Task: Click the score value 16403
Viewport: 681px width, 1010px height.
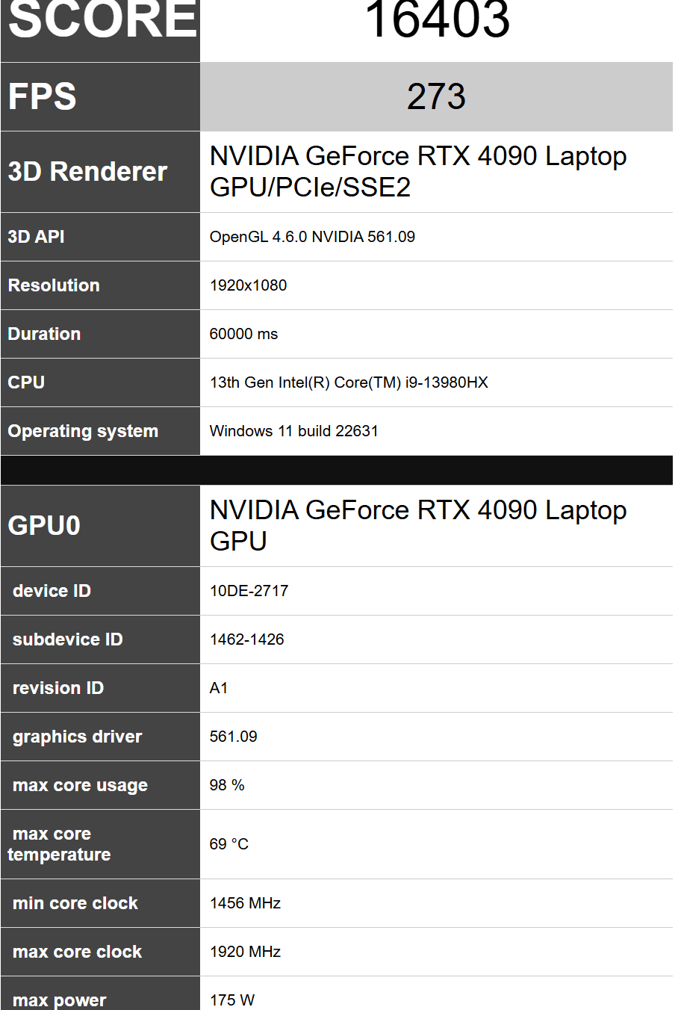Action: pos(437,19)
